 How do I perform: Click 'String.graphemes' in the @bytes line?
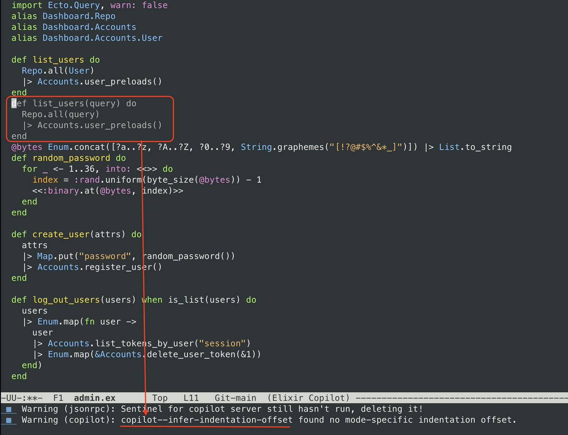282,147
